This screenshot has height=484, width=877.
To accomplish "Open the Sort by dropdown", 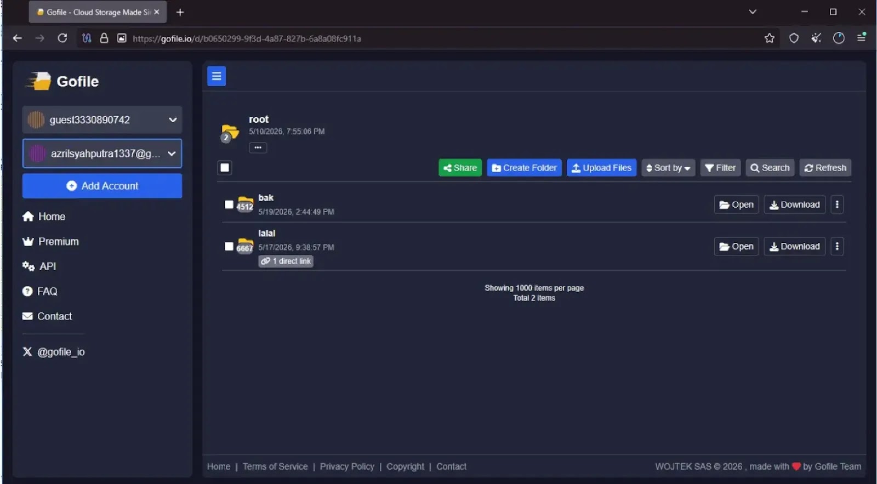I will point(668,168).
